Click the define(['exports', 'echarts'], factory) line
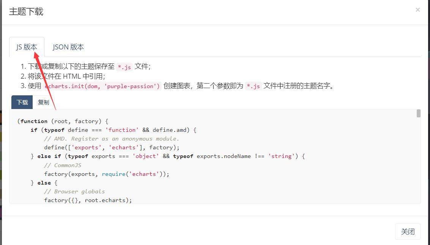The width and height of the screenshot is (430, 245). 112,147
